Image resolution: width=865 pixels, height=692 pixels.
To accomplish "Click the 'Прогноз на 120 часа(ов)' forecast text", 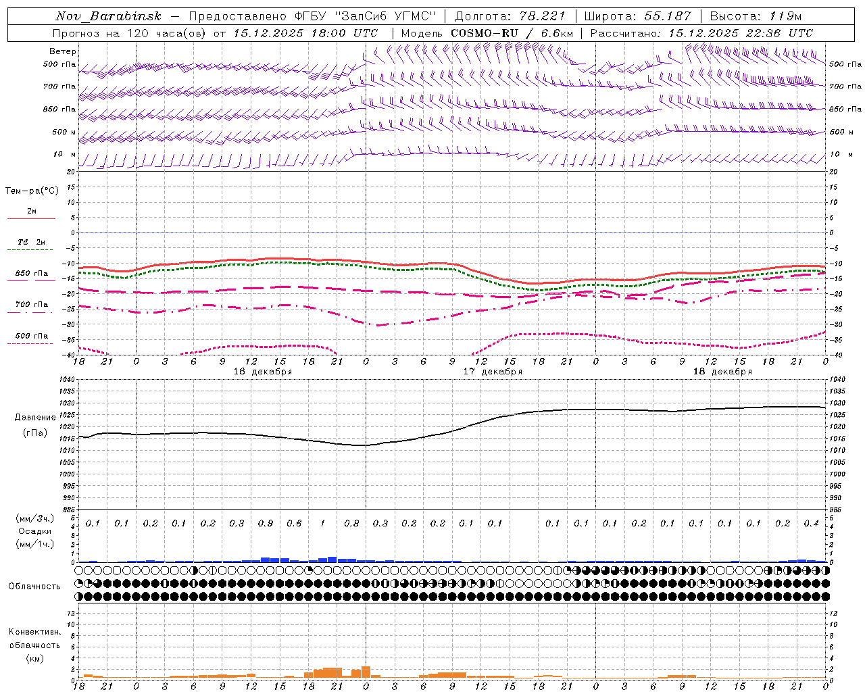I will (129, 33).
